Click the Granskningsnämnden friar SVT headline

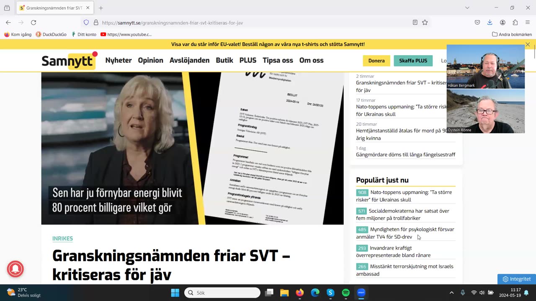pyautogui.click(x=171, y=265)
